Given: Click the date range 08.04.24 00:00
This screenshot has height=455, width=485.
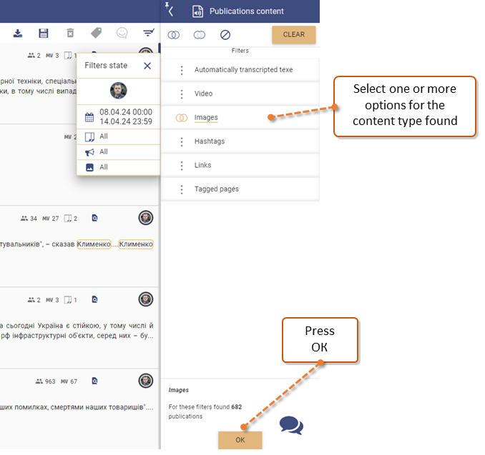Looking at the screenshot, I should pos(126,112).
